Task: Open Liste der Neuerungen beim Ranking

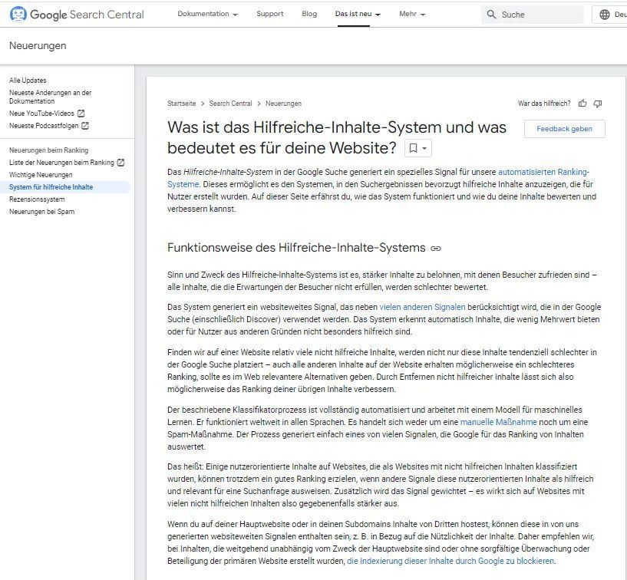Action: point(61,163)
